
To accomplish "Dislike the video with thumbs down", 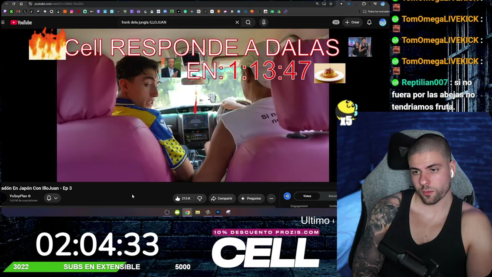I will 199,199.
